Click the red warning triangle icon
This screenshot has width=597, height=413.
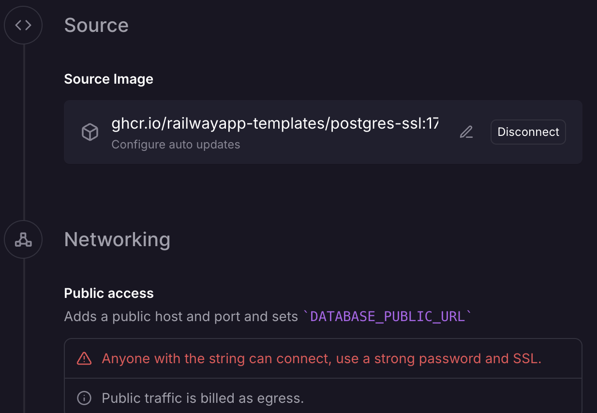coord(84,358)
